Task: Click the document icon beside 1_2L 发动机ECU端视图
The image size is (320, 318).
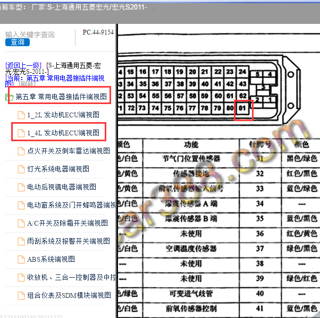Action: [x=21, y=115]
